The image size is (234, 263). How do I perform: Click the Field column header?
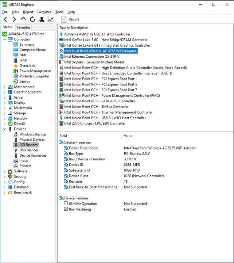tap(63, 136)
